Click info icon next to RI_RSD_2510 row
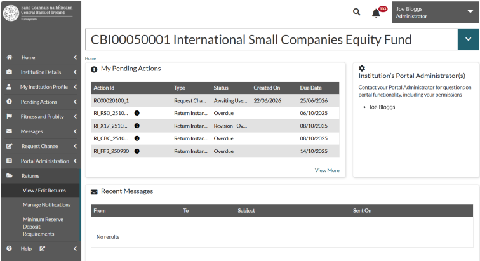 [x=137, y=113]
